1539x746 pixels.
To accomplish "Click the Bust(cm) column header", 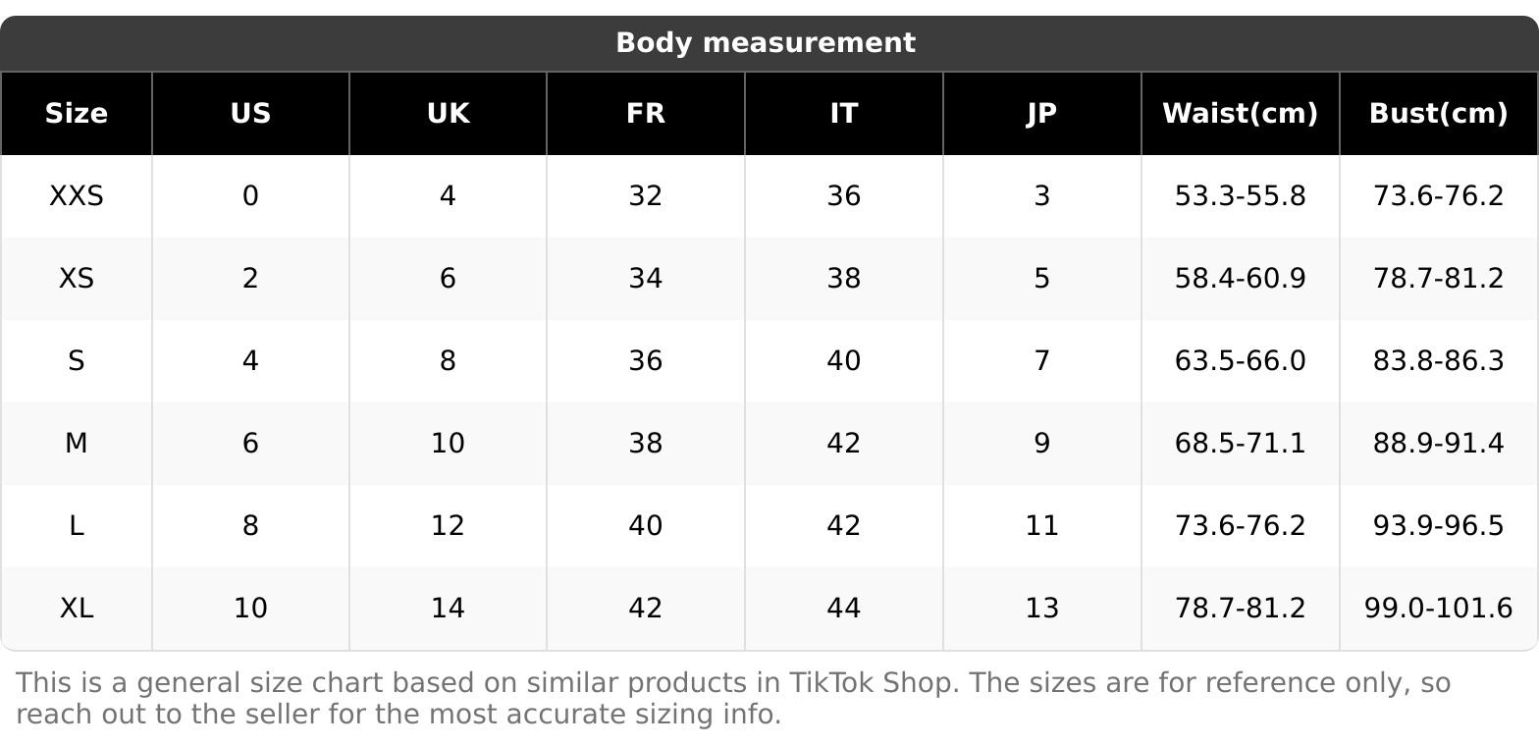I will click(x=1438, y=114).
